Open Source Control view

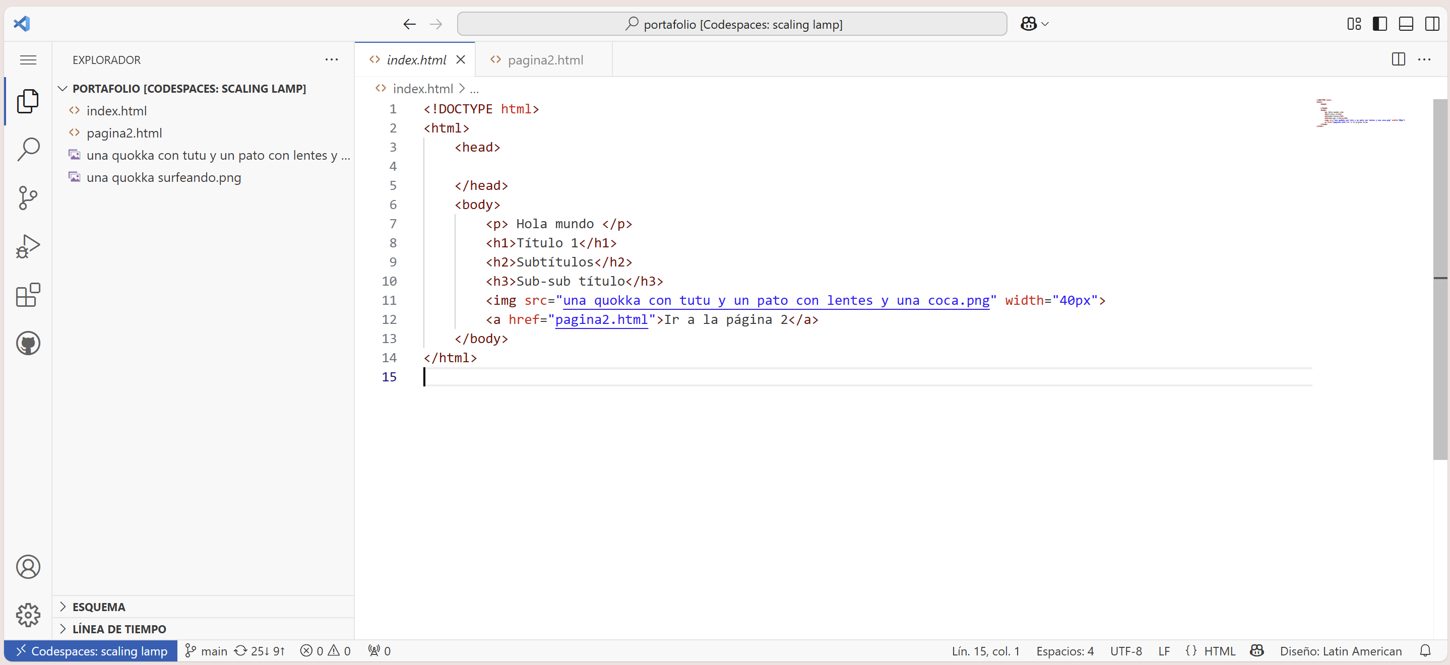pyautogui.click(x=28, y=198)
